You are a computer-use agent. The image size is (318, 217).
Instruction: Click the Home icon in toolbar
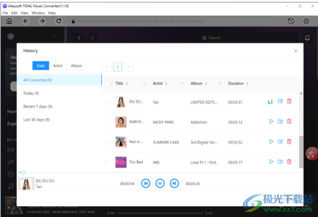click(x=9, y=21)
